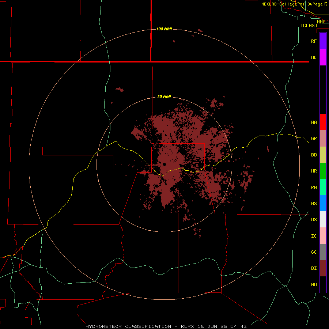Screen dimensions: 329x329
Task: Click the "50 NMI" range ring label
Action: click(x=164, y=97)
